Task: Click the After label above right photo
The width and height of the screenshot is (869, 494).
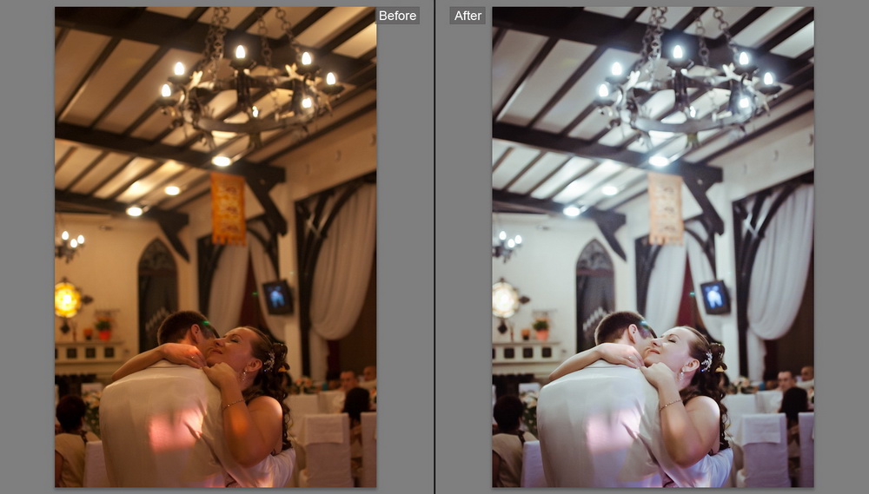Action: pyautogui.click(x=468, y=16)
